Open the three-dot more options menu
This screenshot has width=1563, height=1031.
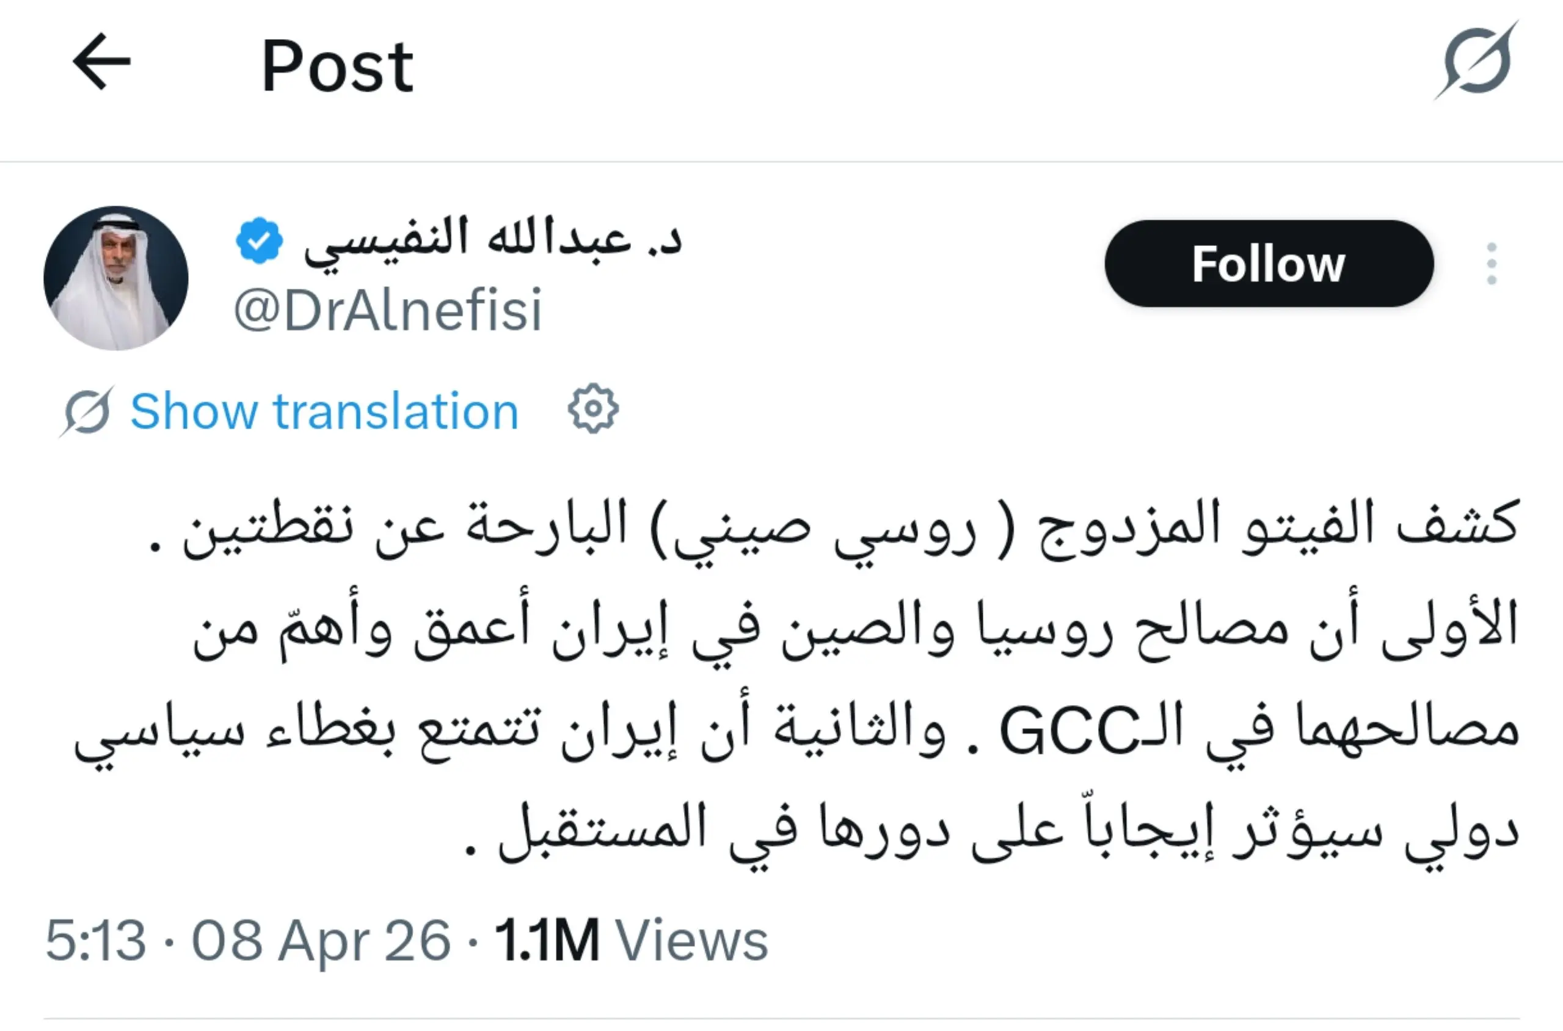click(x=1492, y=264)
